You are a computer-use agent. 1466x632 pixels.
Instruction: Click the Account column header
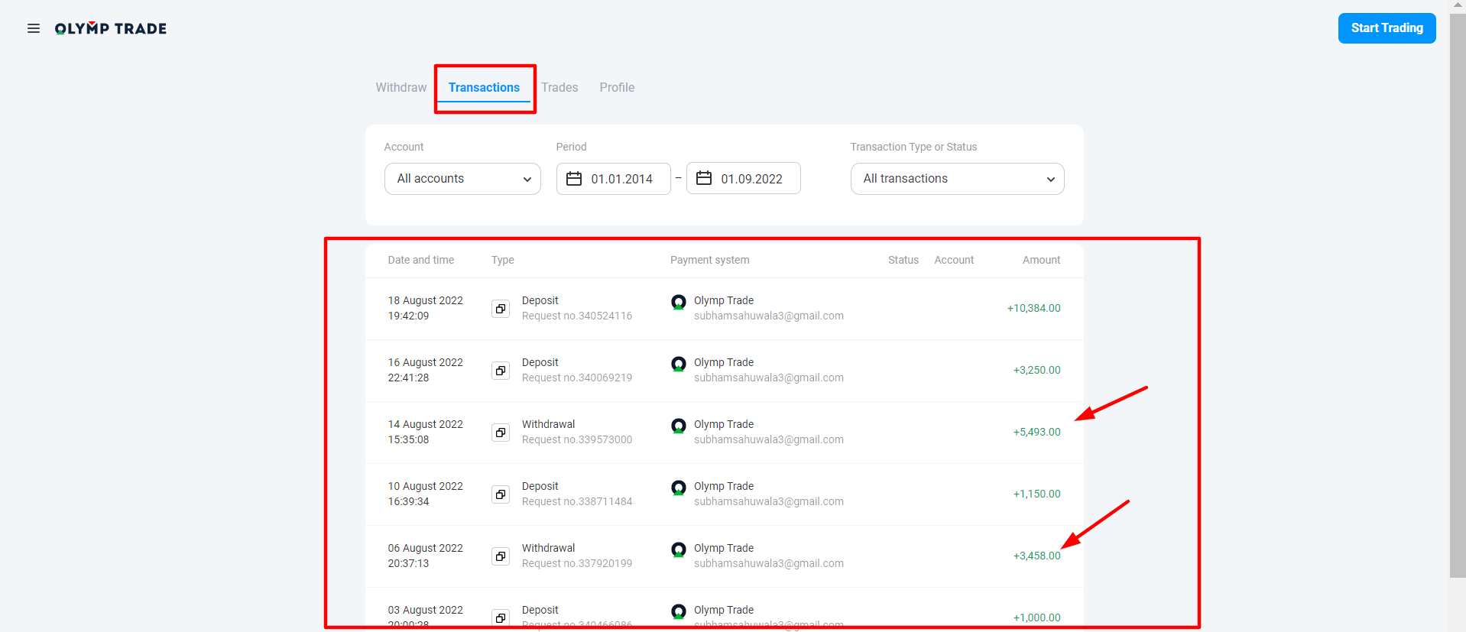coord(954,260)
